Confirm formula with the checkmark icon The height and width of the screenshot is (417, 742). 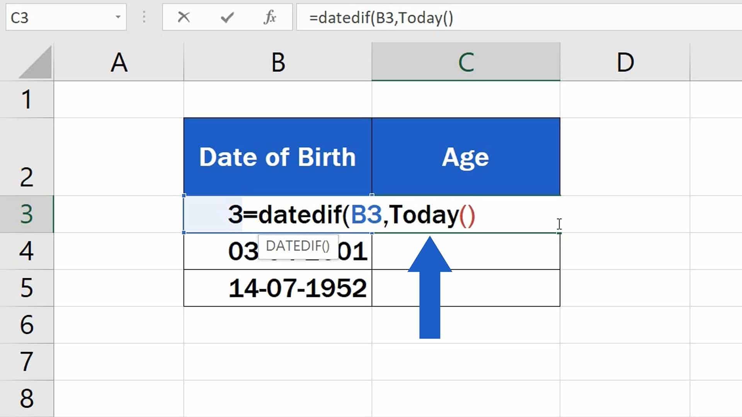click(227, 17)
